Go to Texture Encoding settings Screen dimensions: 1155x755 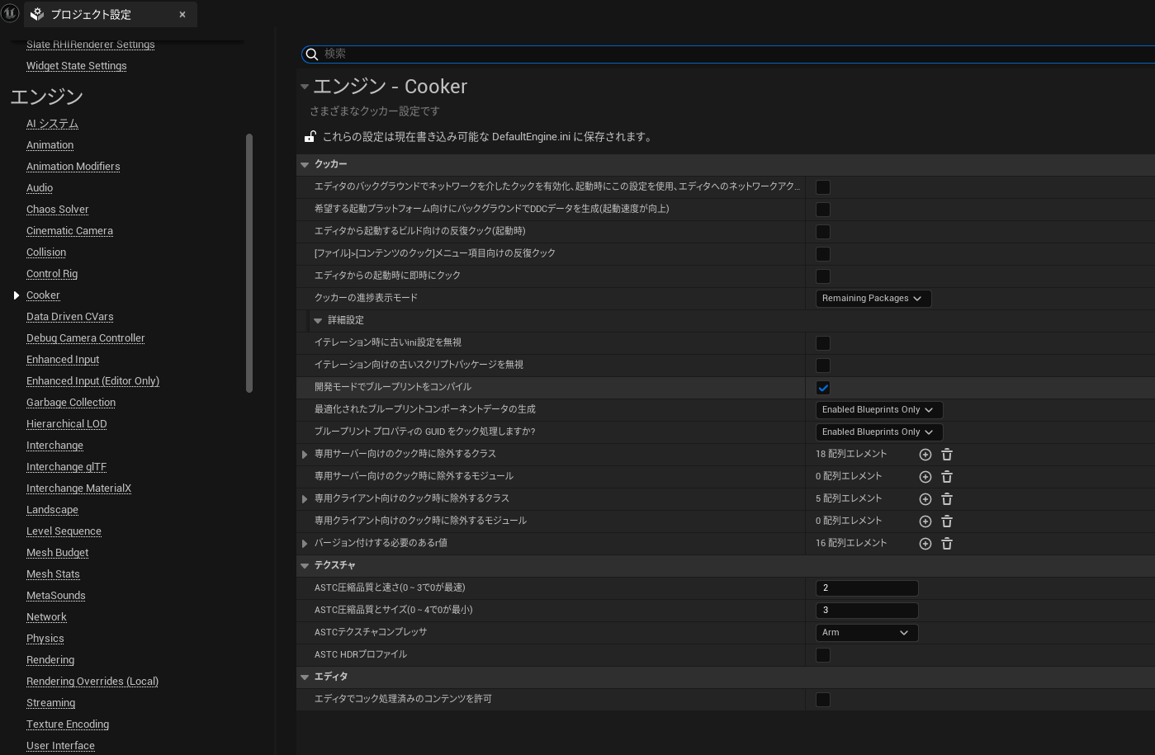click(68, 724)
